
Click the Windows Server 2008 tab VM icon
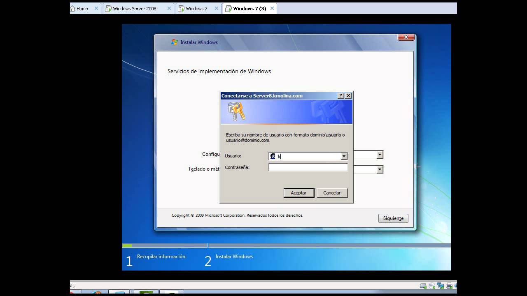click(108, 9)
